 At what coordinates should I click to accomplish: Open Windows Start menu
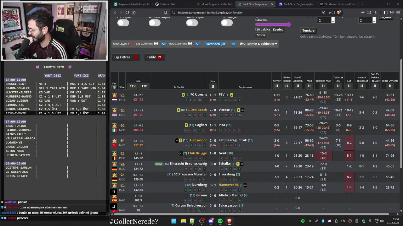point(174,221)
